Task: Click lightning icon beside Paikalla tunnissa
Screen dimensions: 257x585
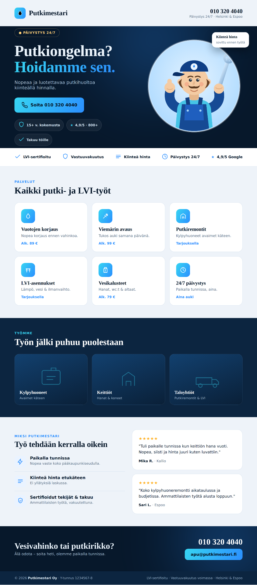Action: click(x=20, y=462)
